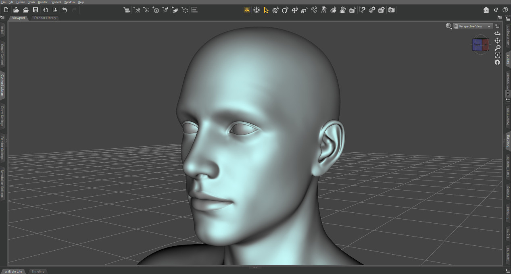Click the zoom magnifier view control
The height and width of the screenshot is (274, 511).
(x=497, y=48)
